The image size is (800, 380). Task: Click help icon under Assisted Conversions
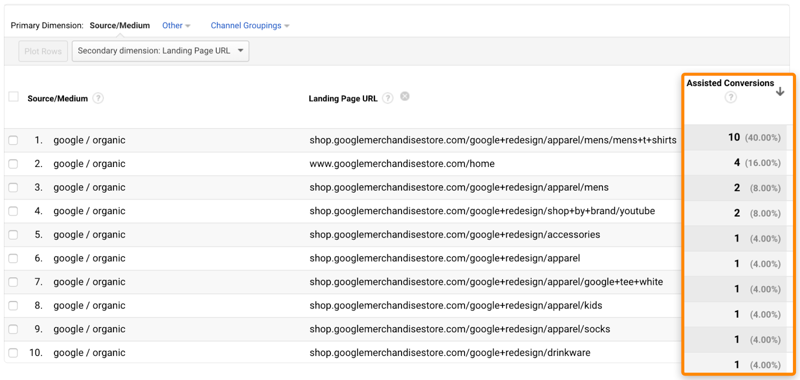click(730, 97)
